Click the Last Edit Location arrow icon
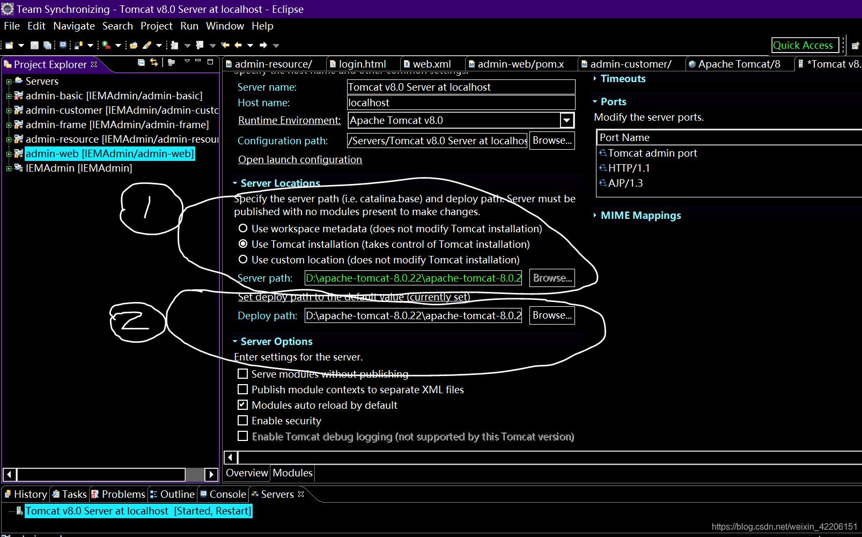Screen dimensions: 862x537 pyautogui.click(x=225, y=45)
